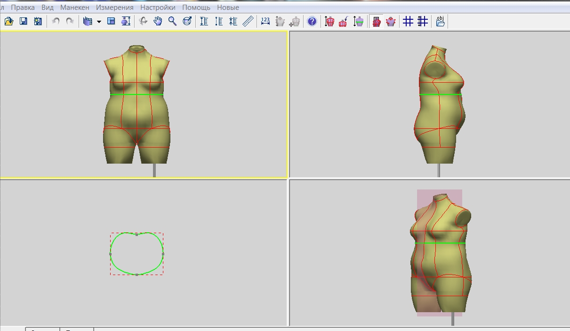The width and height of the screenshot is (570, 331).
Task: Select the rotate view tool
Action: pos(144,21)
